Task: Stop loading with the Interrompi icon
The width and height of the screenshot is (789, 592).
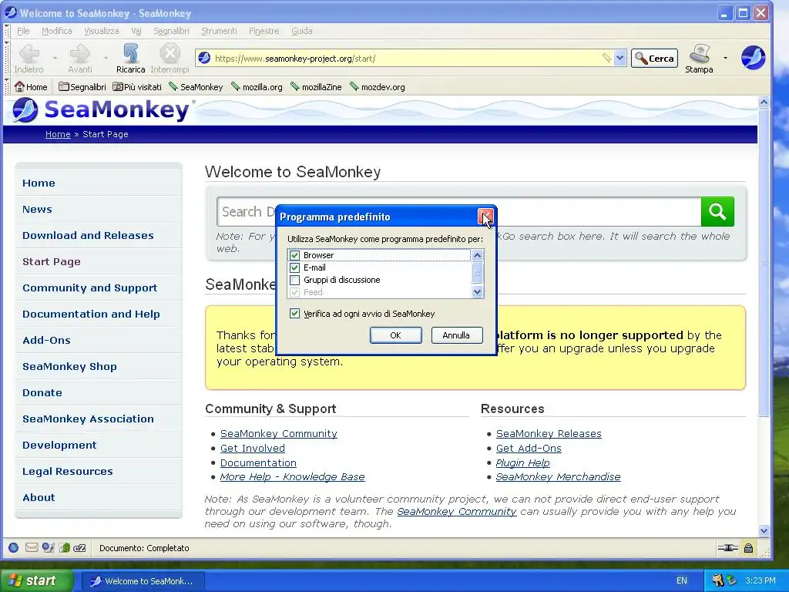Action: (170, 53)
